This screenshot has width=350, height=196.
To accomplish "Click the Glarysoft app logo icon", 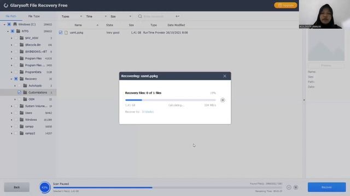I will 6,5.
